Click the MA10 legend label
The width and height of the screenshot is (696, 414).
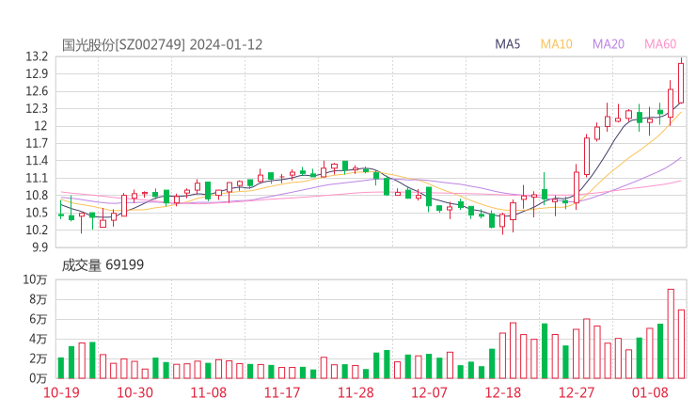pyautogui.click(x=556, y=44)
